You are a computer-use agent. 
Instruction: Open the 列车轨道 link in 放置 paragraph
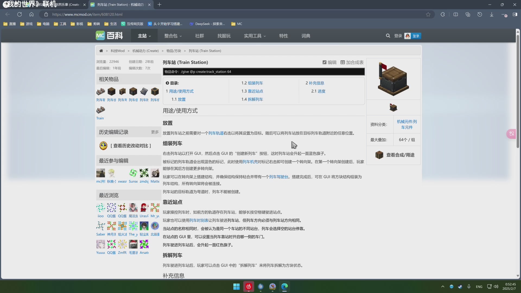(216, 133)
